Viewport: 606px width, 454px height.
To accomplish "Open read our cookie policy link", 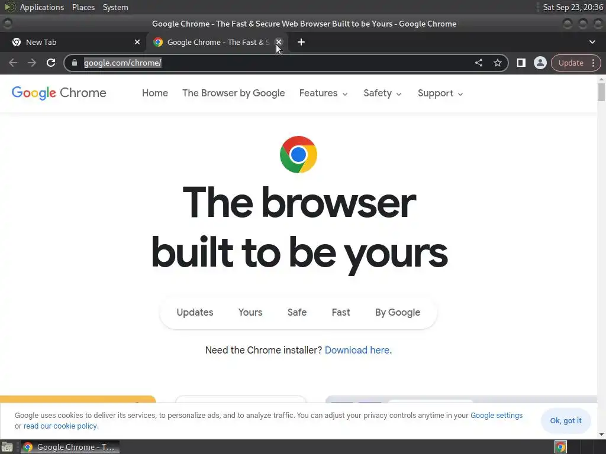I will click(x=60, y=426).
